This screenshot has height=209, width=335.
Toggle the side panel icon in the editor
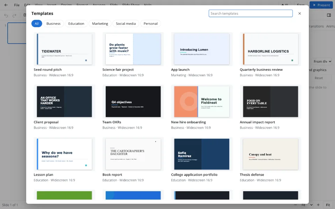pos(329,15)
